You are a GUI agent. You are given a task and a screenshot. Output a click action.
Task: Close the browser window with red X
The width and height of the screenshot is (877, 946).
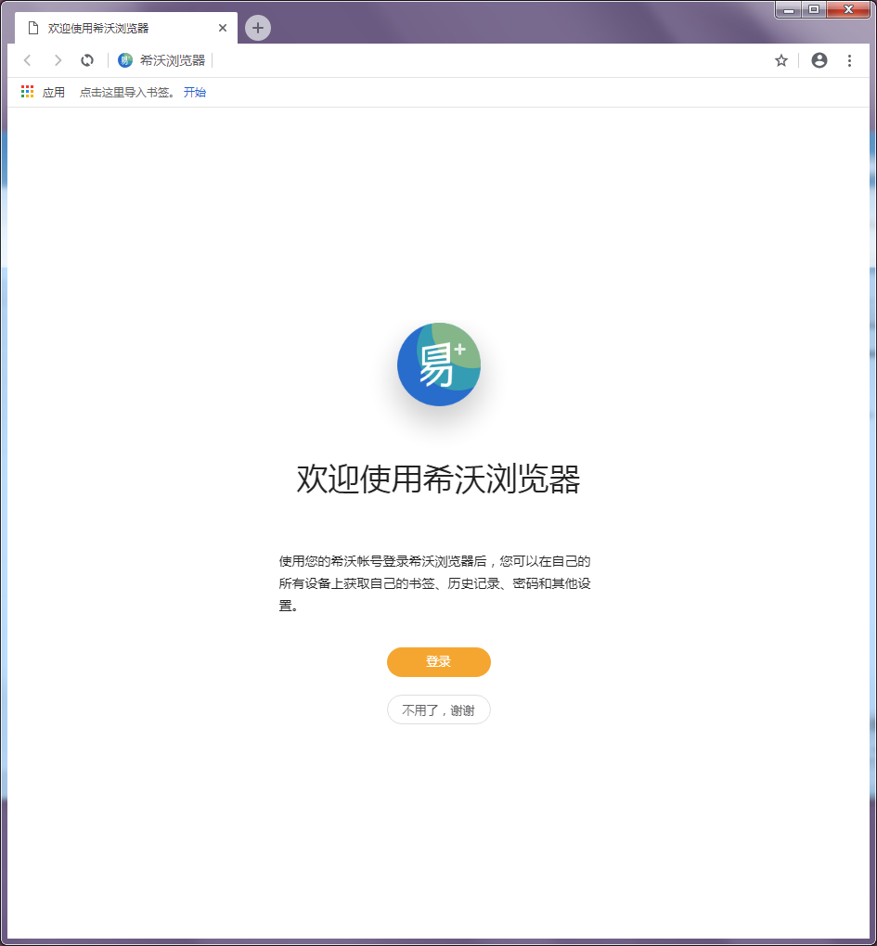[x=848, y=10]
